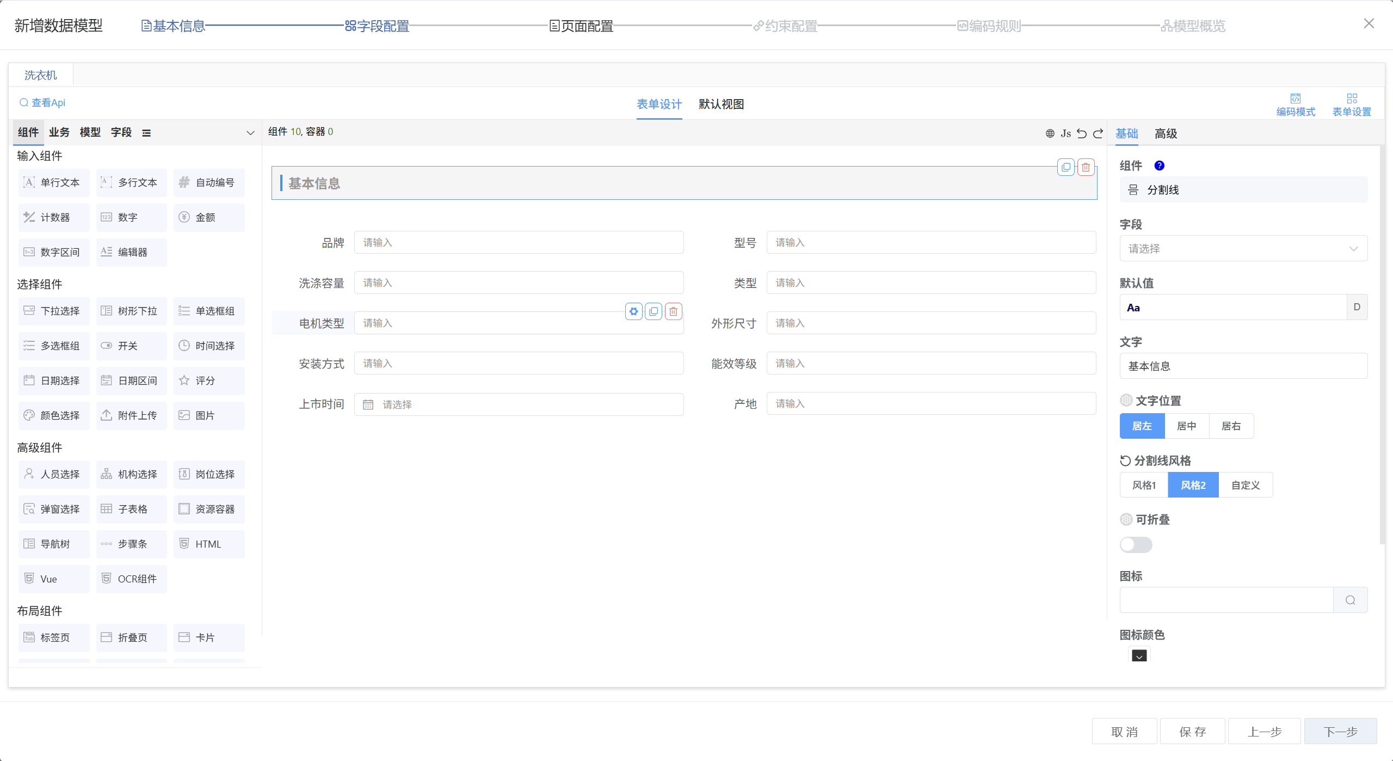Choose 风格1 divider style
The image size is (1393, 761).
coord(1144,485)
